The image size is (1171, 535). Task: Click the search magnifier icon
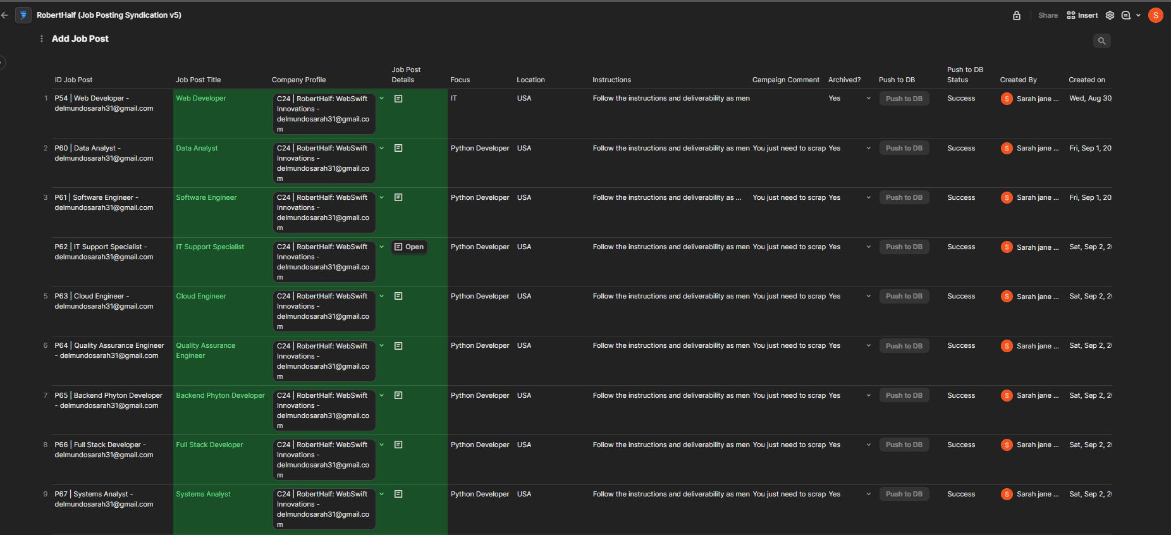click(1101, 40)
